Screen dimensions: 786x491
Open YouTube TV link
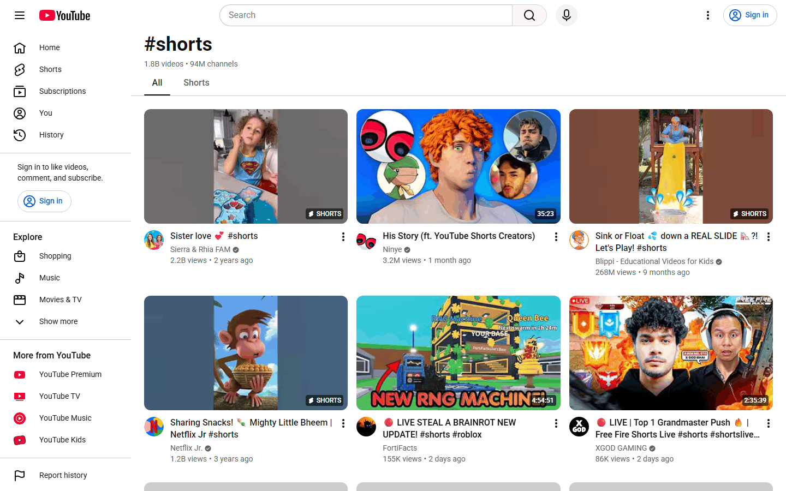tap(65, 396)
